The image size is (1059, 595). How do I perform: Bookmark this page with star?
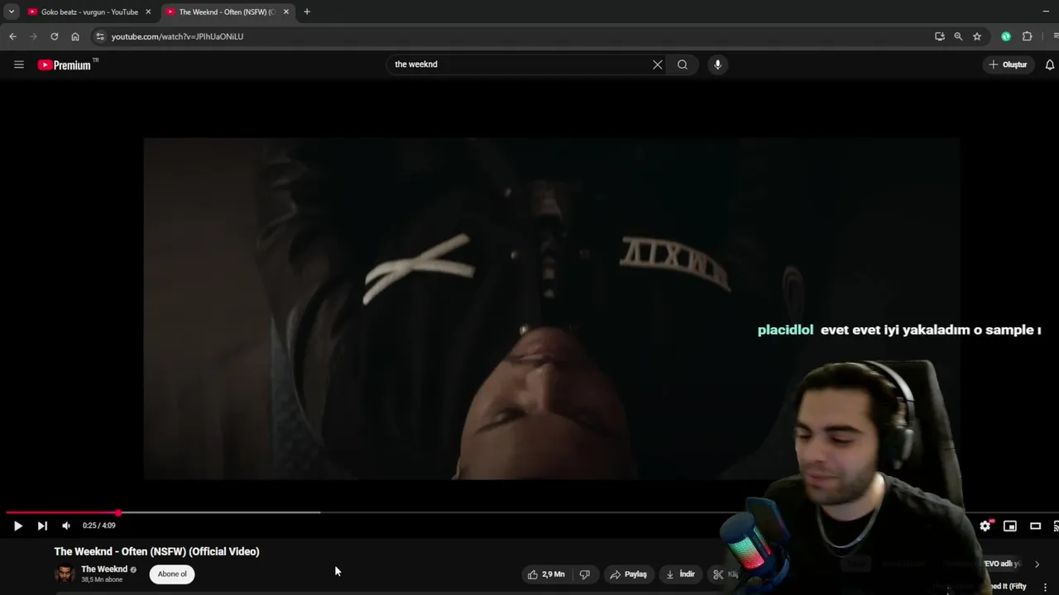(977, 36)
